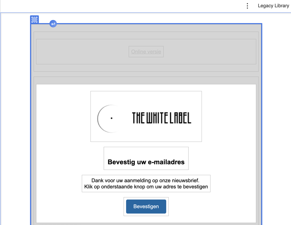Click the blue return arrow circle icon
Viewport: 291px width, 225px height.
53,24
